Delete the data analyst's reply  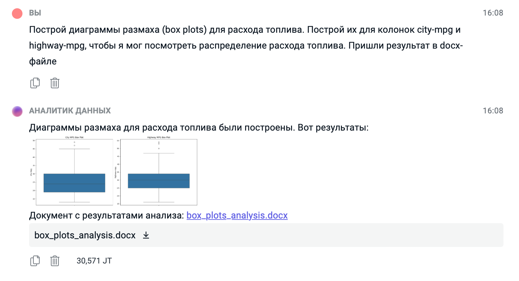coord(55,261)
